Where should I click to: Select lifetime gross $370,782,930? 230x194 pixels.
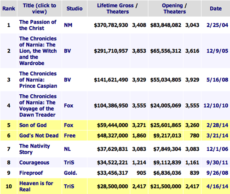coord(111,25)
